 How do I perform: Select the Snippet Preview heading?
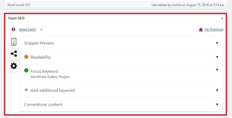pyautogui.click(x=39, y=43)
